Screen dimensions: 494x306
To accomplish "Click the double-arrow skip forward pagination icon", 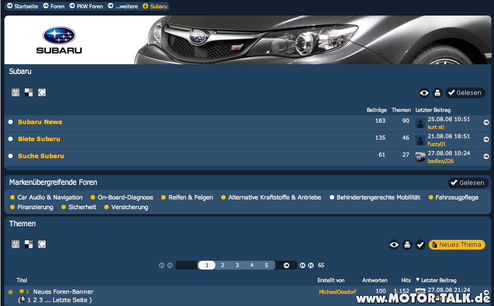I will tap(303, 266).
